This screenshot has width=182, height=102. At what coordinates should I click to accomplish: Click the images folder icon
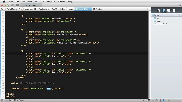click(155, 21)
